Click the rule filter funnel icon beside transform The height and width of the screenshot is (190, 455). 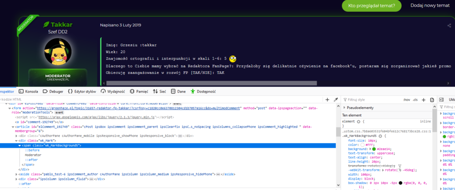tap(400, 166)
